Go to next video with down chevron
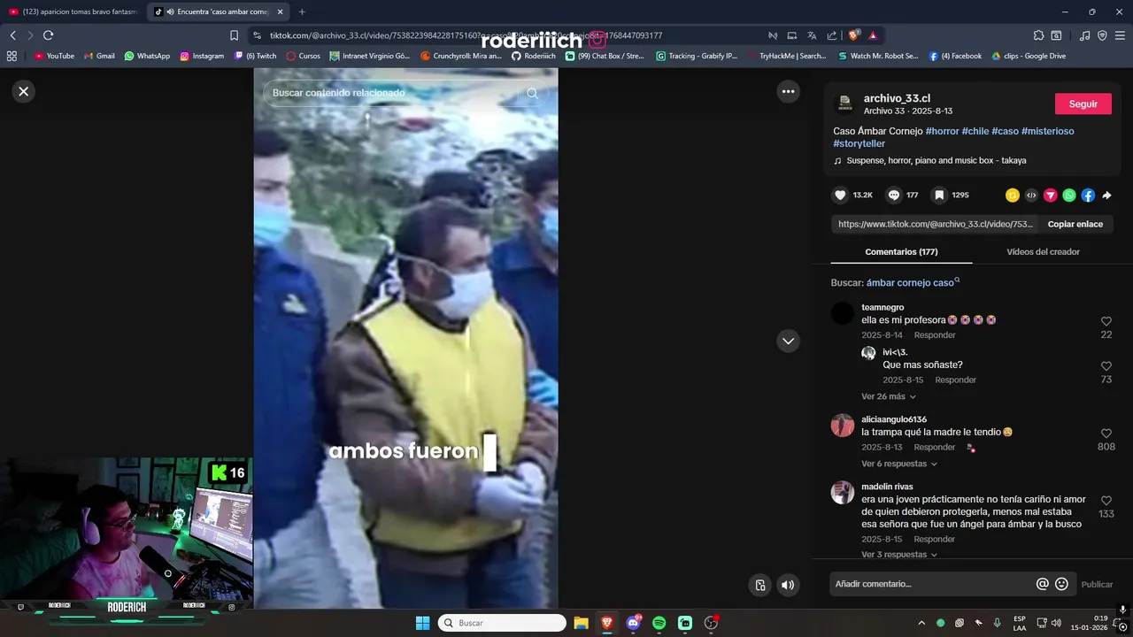 pos(788,341)
